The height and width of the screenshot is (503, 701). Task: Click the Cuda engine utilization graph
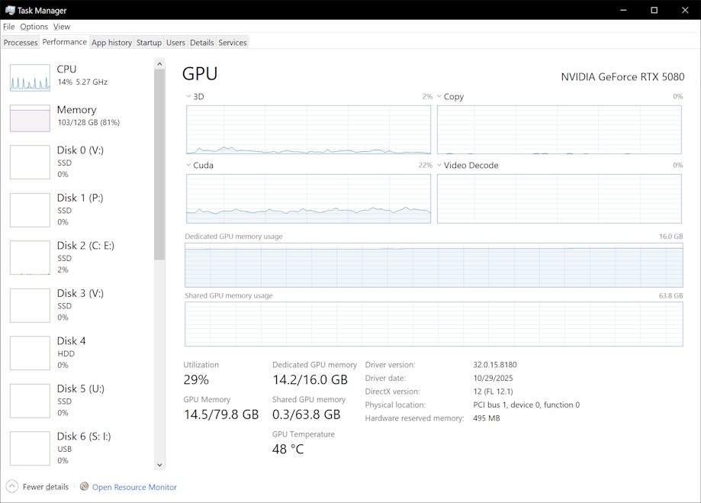click(308, 198)
